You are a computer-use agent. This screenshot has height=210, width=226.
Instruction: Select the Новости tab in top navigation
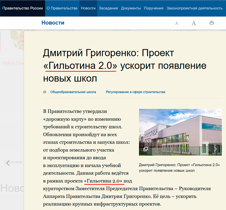[x=88, y=8]
